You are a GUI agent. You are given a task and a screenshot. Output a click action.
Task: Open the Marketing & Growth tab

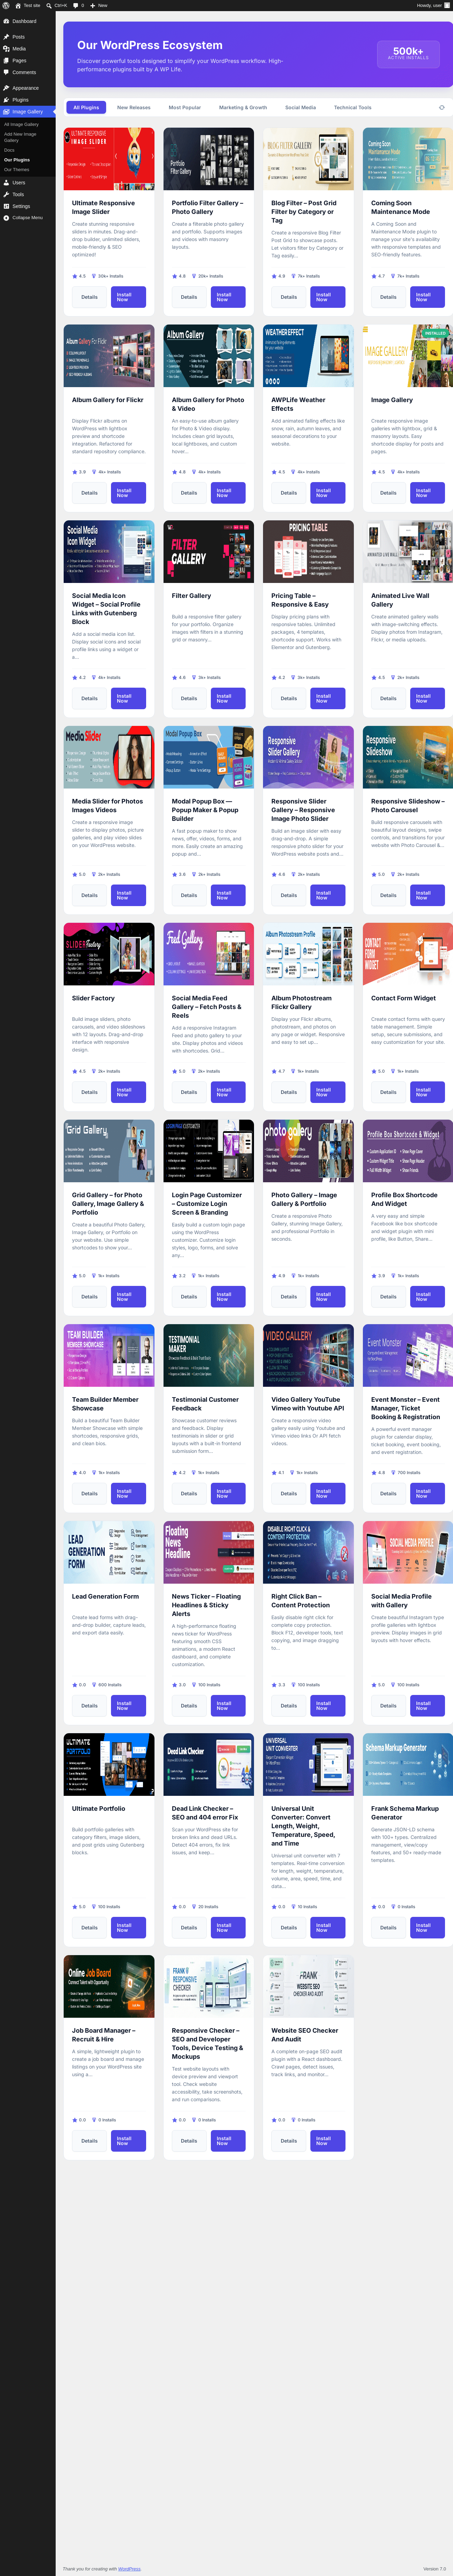tap(243, 107)
